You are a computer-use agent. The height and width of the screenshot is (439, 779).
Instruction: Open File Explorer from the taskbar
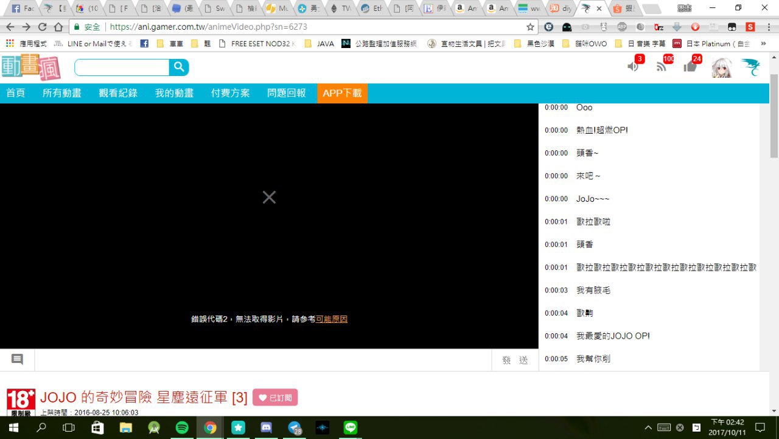tap(125, 427)
